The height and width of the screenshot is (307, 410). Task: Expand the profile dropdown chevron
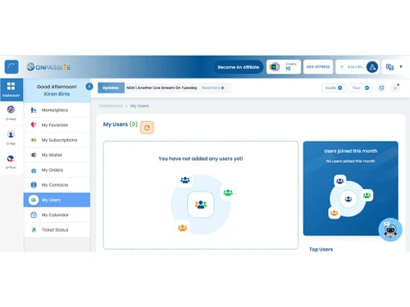[x=342, y=66]
